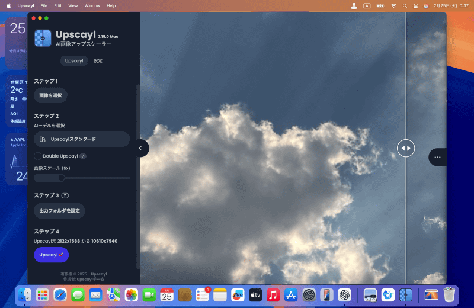
Task: Open Control Center in menu bar
Action: click(415, 5)
